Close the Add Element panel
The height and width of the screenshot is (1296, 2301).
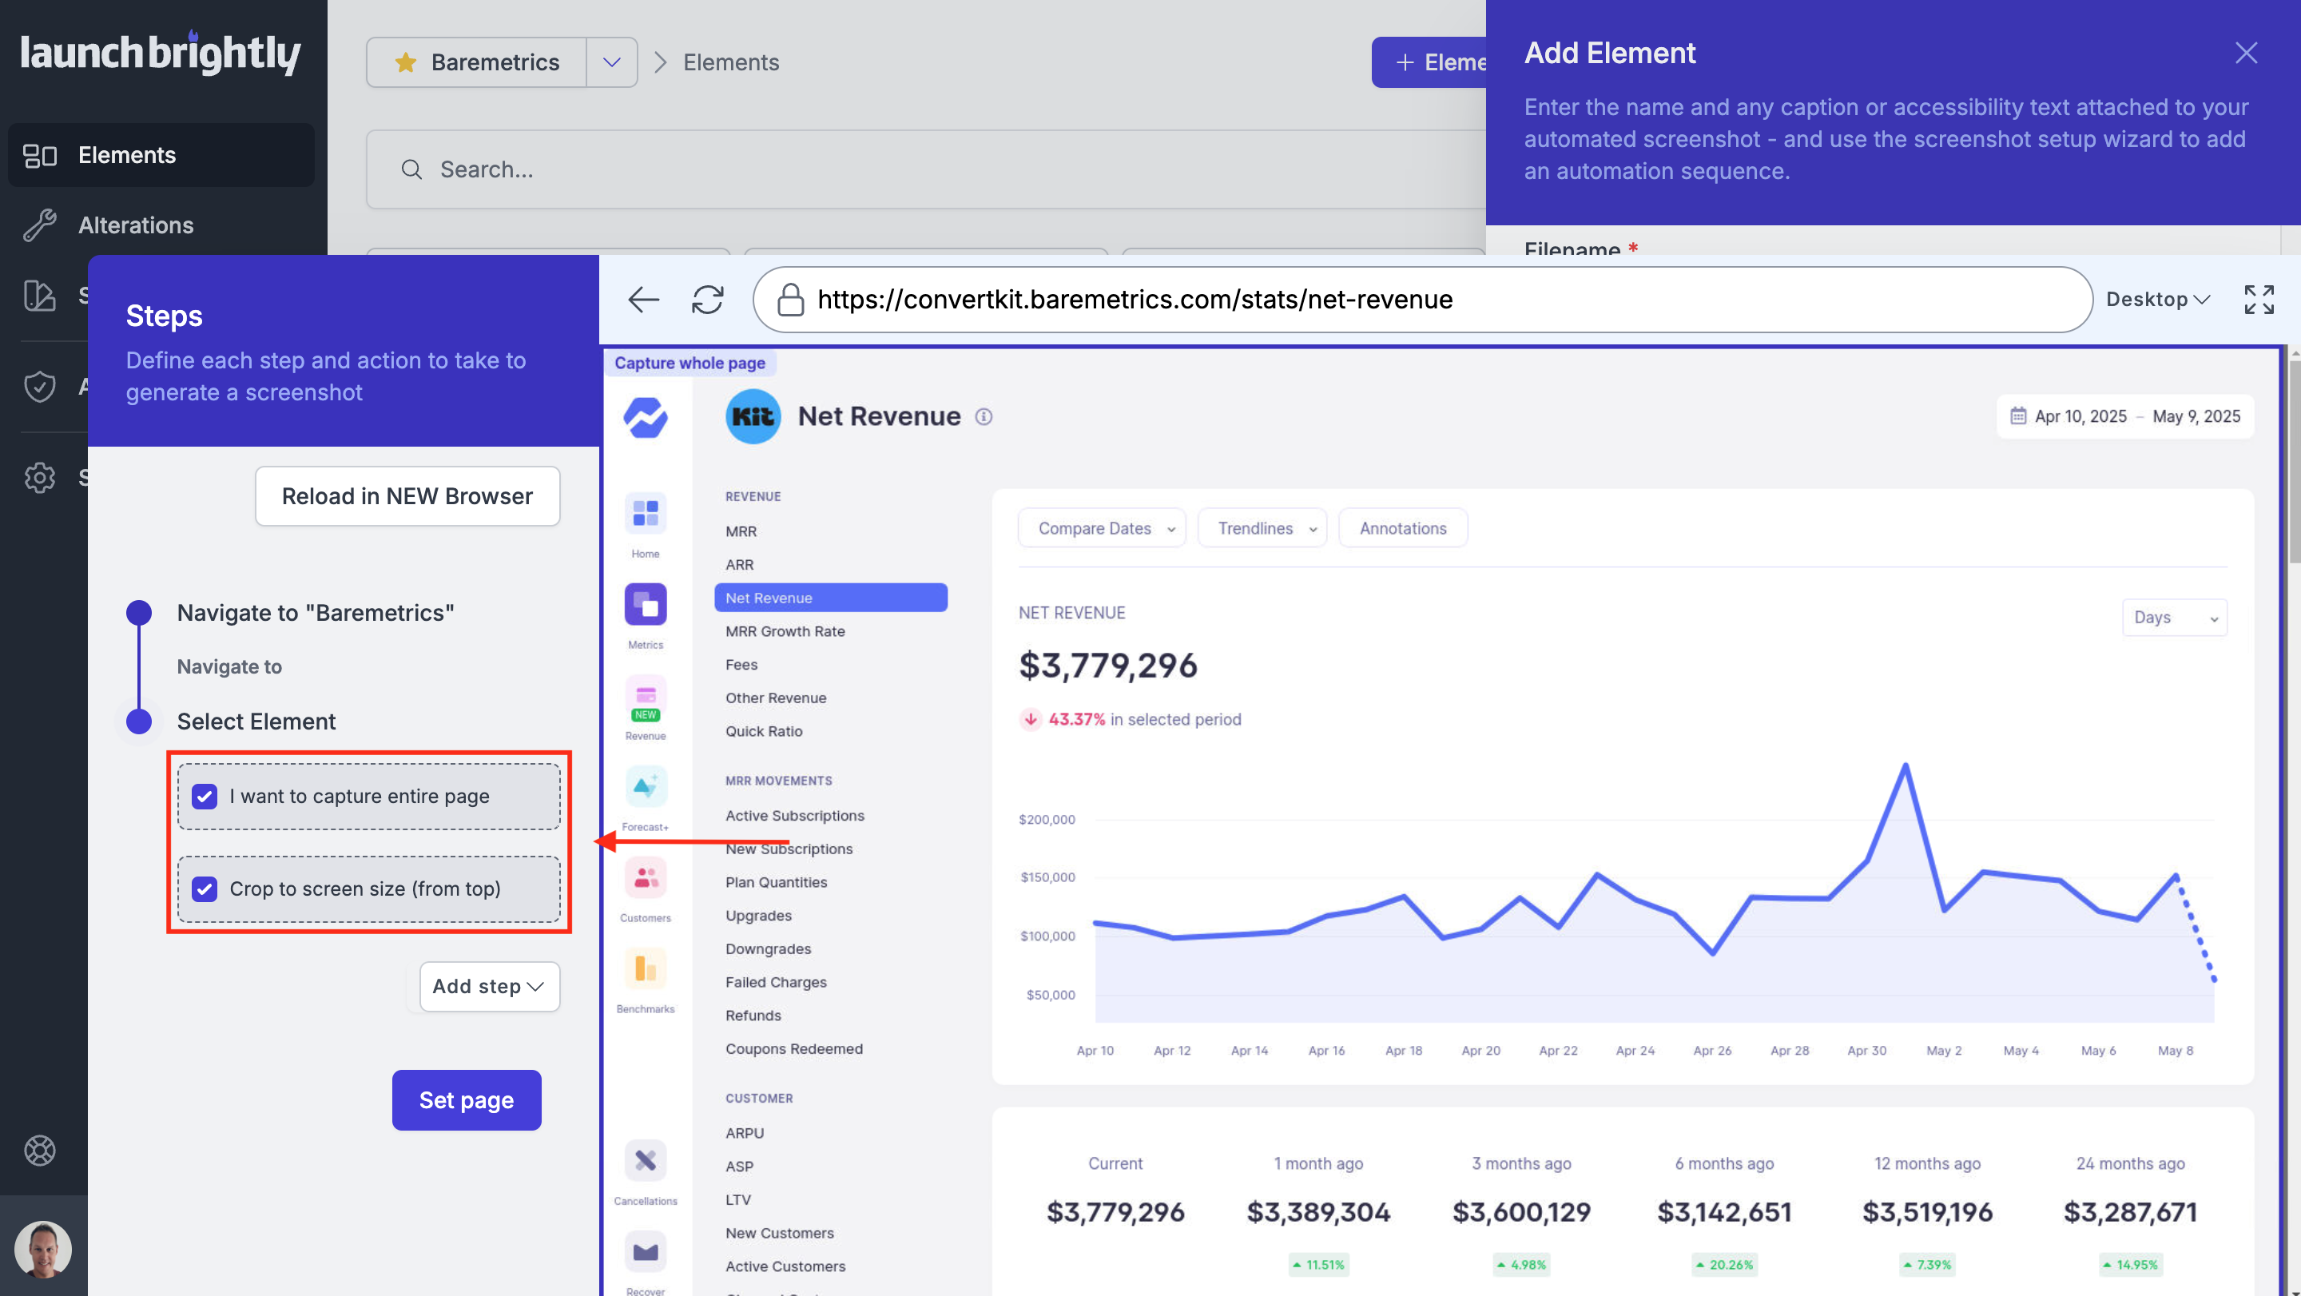tap(2247, 53)
